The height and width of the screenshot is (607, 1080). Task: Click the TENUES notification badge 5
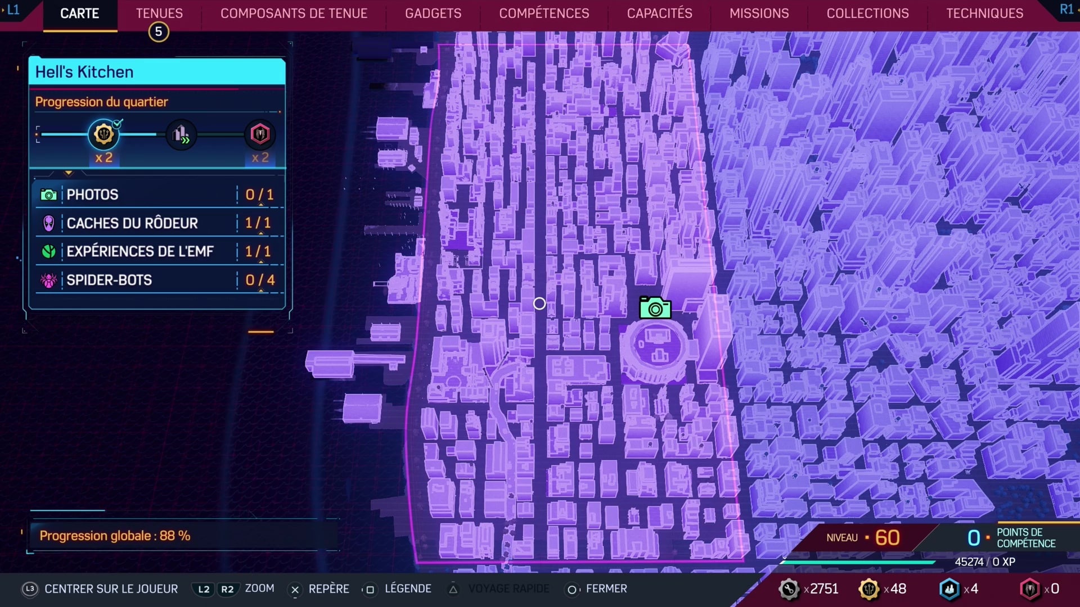coord(159,31)
